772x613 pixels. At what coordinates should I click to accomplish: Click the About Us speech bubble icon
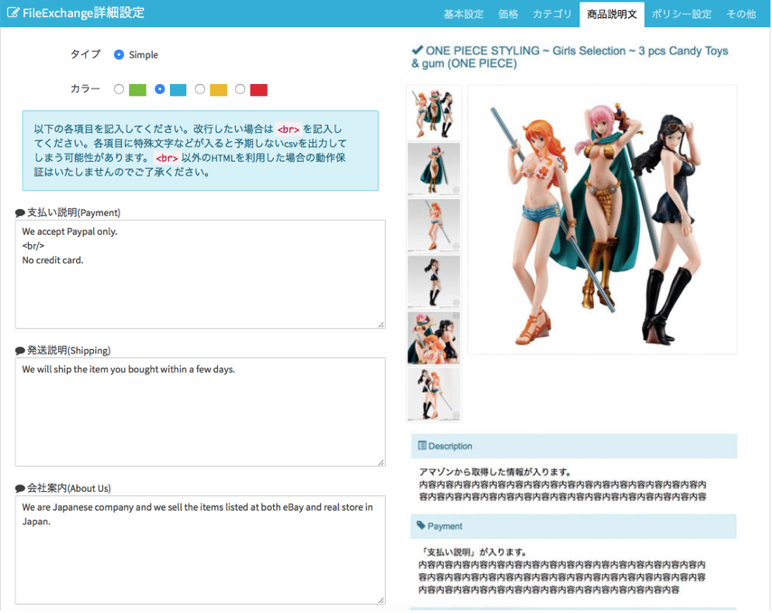tap(20, 489)
